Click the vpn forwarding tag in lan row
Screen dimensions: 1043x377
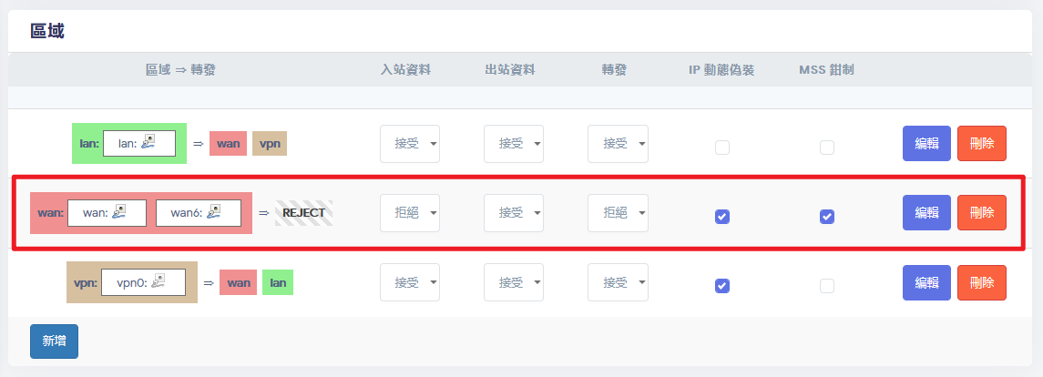pyautogui.click(x=270, y=143)
